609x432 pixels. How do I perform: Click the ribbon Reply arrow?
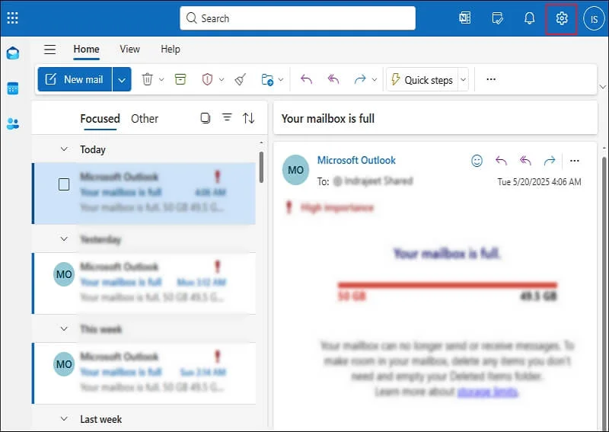point(307,79)
